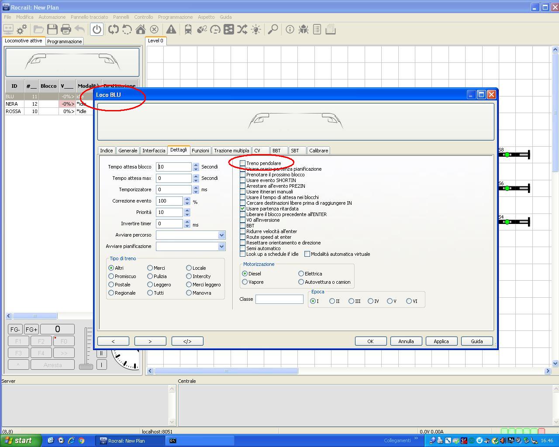Choose Epoca III radio button

(x=351, y=301)
